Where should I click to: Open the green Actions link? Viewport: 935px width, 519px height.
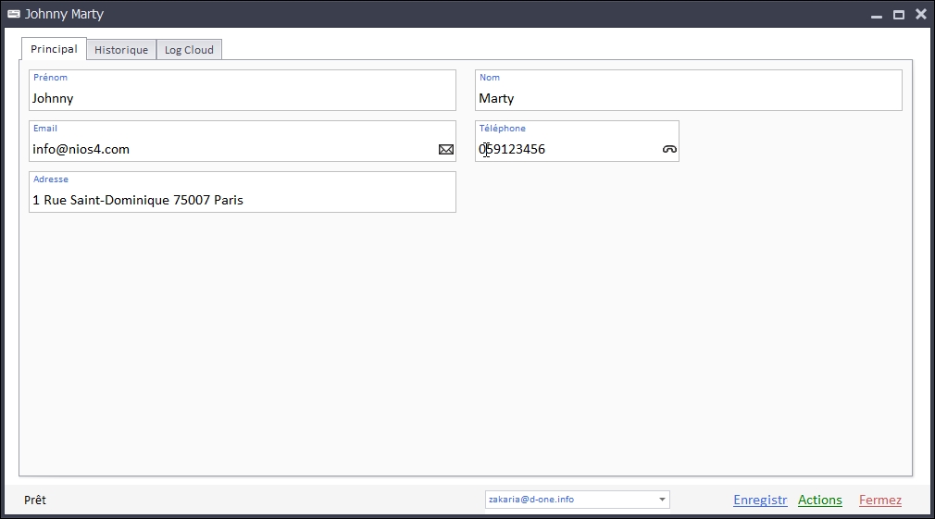820,500
